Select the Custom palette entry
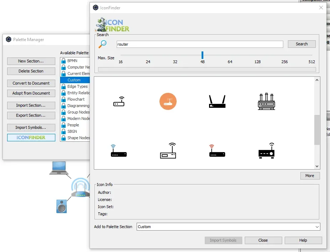This screenshot has height=252, width=330. coord(75,80)
